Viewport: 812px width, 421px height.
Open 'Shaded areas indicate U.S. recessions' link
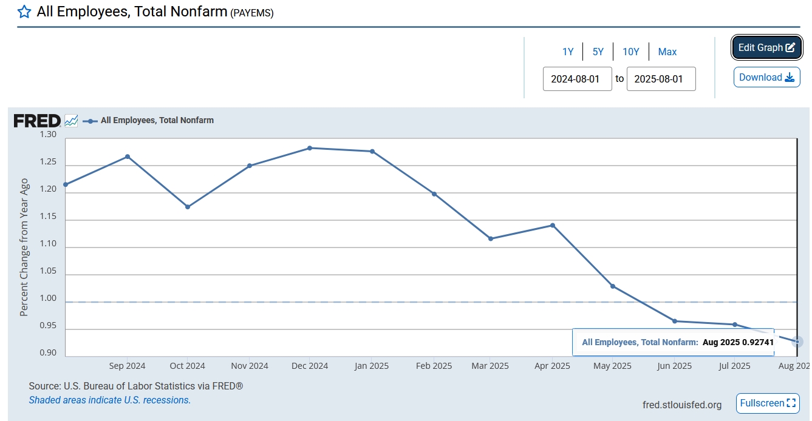(x=110, y=400)
